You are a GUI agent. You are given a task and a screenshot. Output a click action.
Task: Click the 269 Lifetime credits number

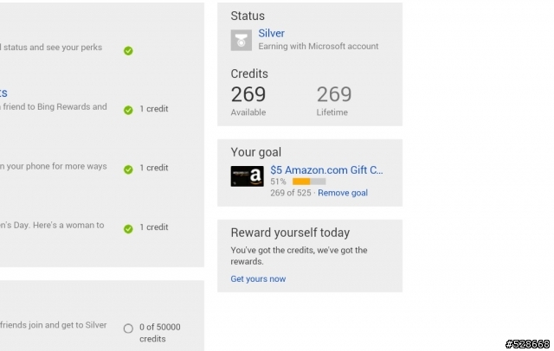click(334, 94)
